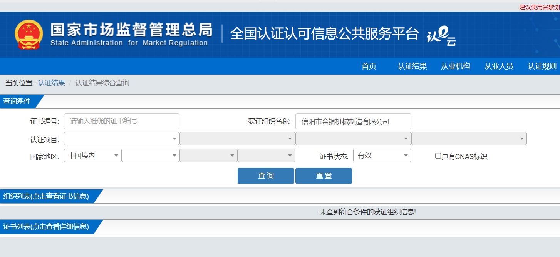This screenshot has height=257, width=560.
Task: Click the 查询 search button
Action: point(266,176)
